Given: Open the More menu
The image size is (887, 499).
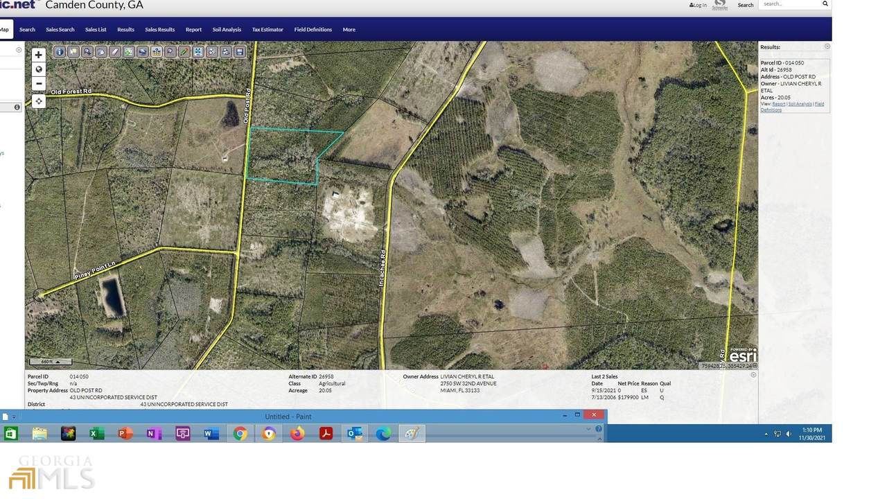Looking at the screenshot, I should point(349,29).
